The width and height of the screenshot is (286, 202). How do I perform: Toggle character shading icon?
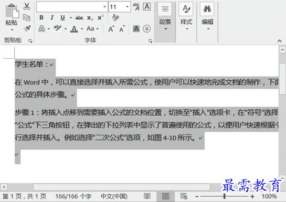click(136, 29)
